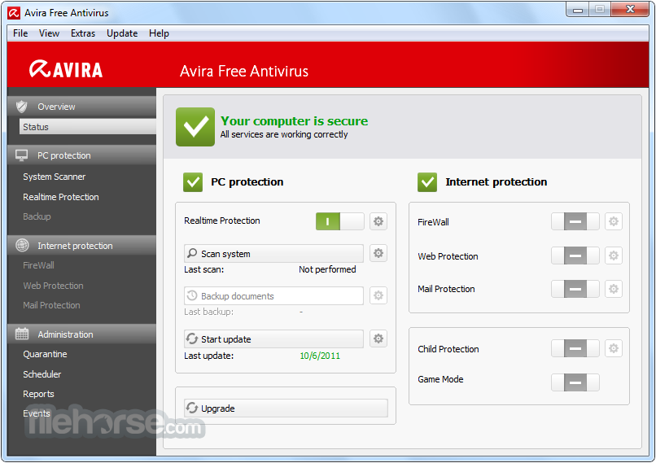Click the 'Not performed' last scan value
Viewport: 656px width, 463px height.
327,269
